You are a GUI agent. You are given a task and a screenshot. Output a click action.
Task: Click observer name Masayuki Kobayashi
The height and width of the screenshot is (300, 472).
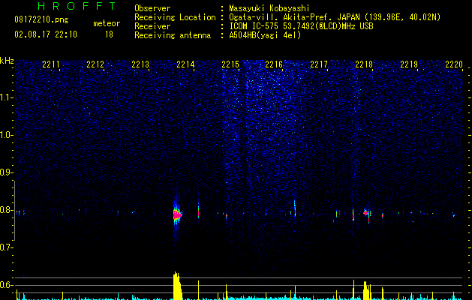(x=269, y=8)
